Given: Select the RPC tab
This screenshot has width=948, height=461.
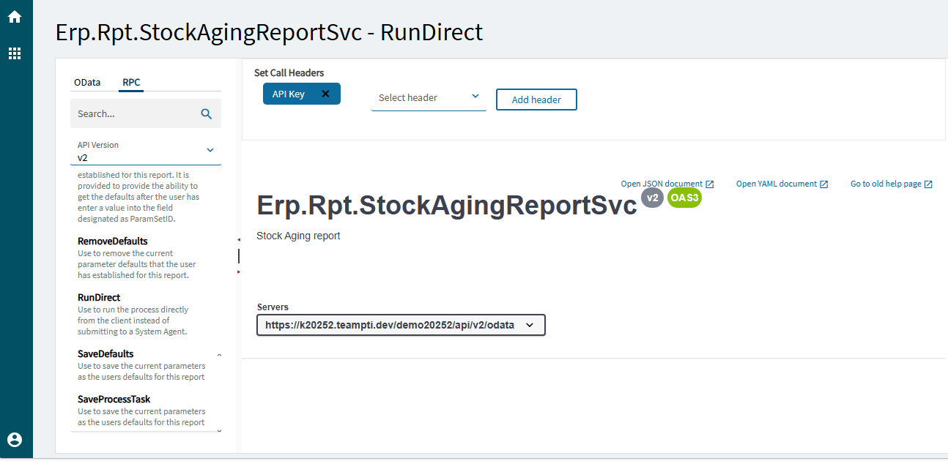Looking at the screenshot, I should tap(132, 83).
